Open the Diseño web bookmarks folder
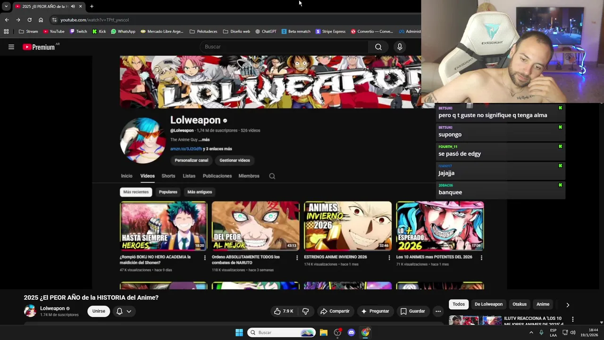 (x=236, y=32)
